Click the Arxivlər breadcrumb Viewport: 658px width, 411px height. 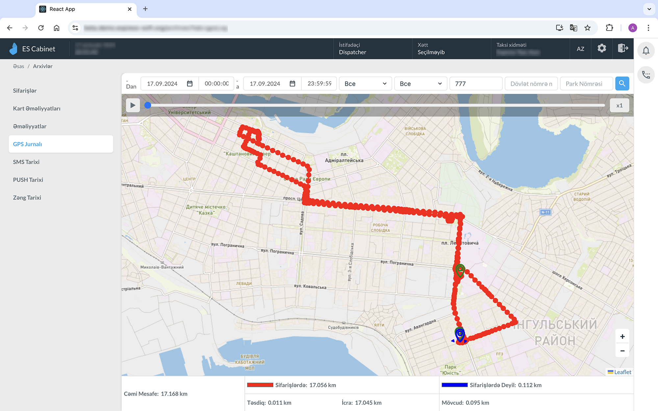pos(42,66)
